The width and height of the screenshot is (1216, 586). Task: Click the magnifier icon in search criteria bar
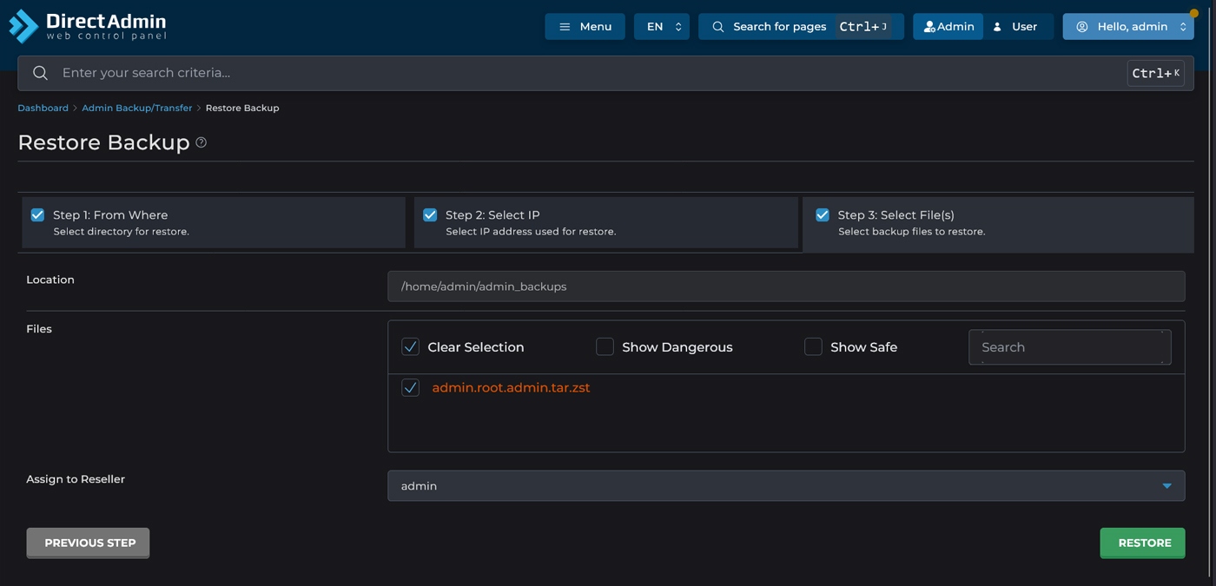40,73
